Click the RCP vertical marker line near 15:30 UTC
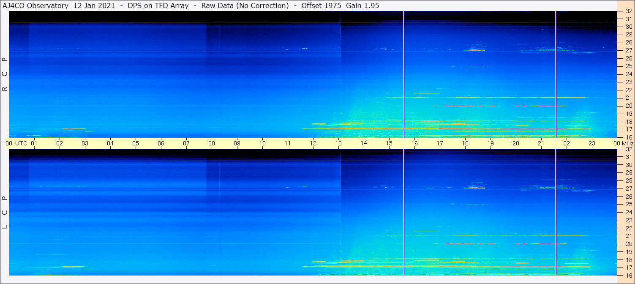This screenshot has width=635, height=284. coord(403,74)
